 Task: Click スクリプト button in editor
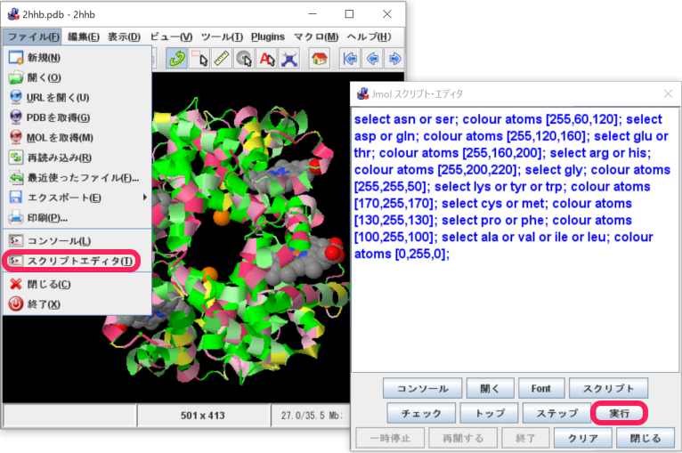click(608, 388)
